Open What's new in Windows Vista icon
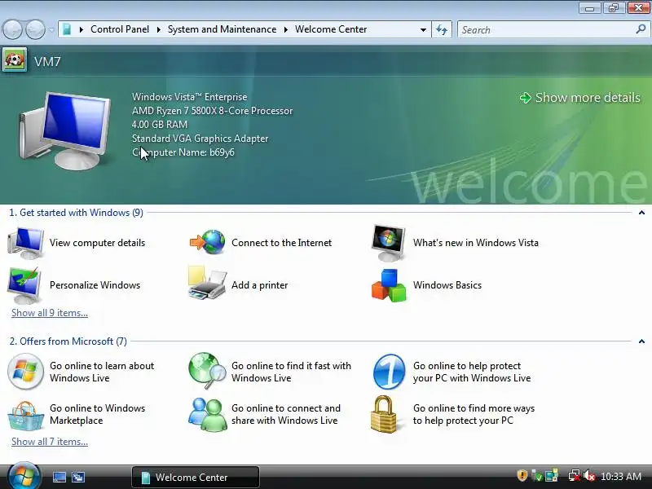 pyautogui.click(x=389, y=243)
